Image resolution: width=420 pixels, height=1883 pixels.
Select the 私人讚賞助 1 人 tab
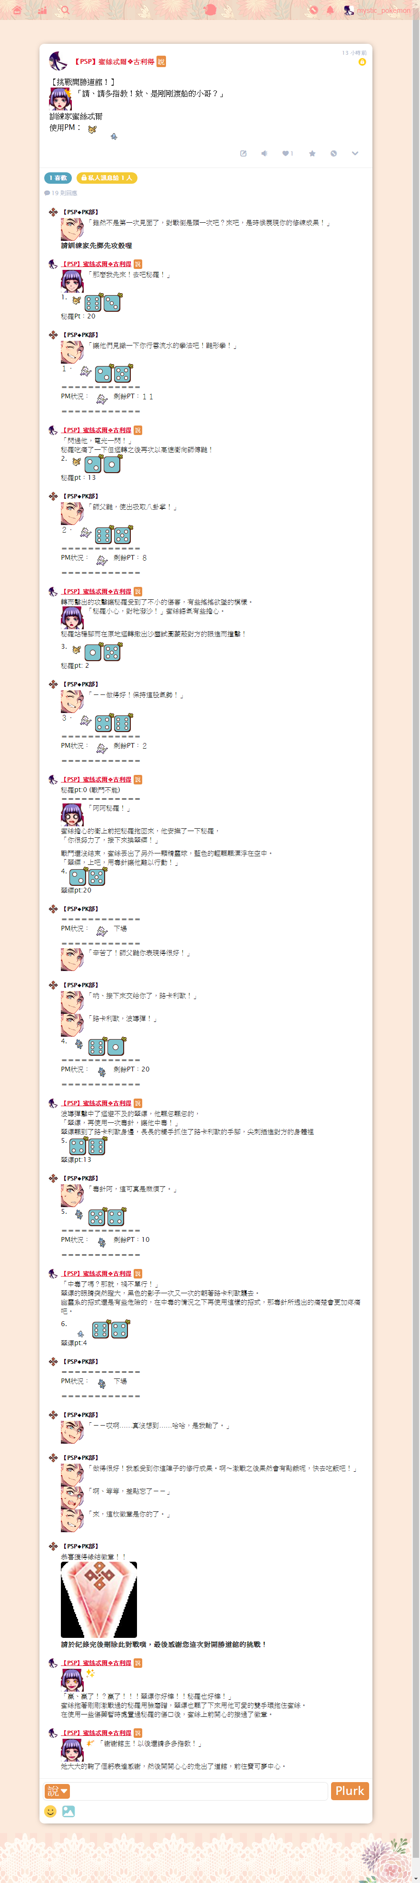coord(107,178)
